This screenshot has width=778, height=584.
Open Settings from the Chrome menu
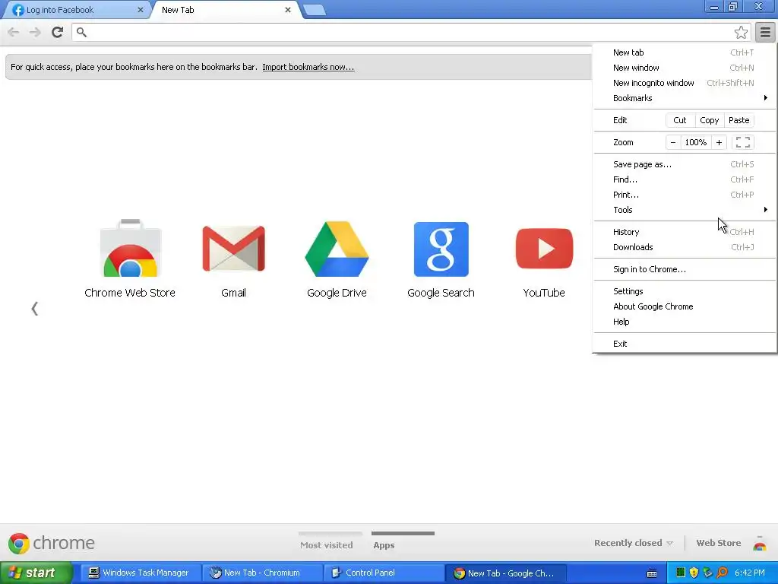pos(685,291)
